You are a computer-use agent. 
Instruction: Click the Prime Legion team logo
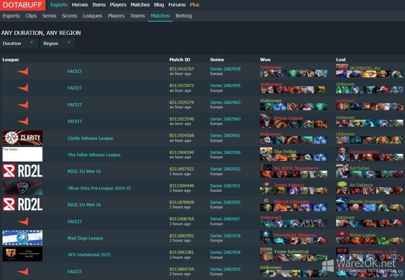[x=342, y=234]
